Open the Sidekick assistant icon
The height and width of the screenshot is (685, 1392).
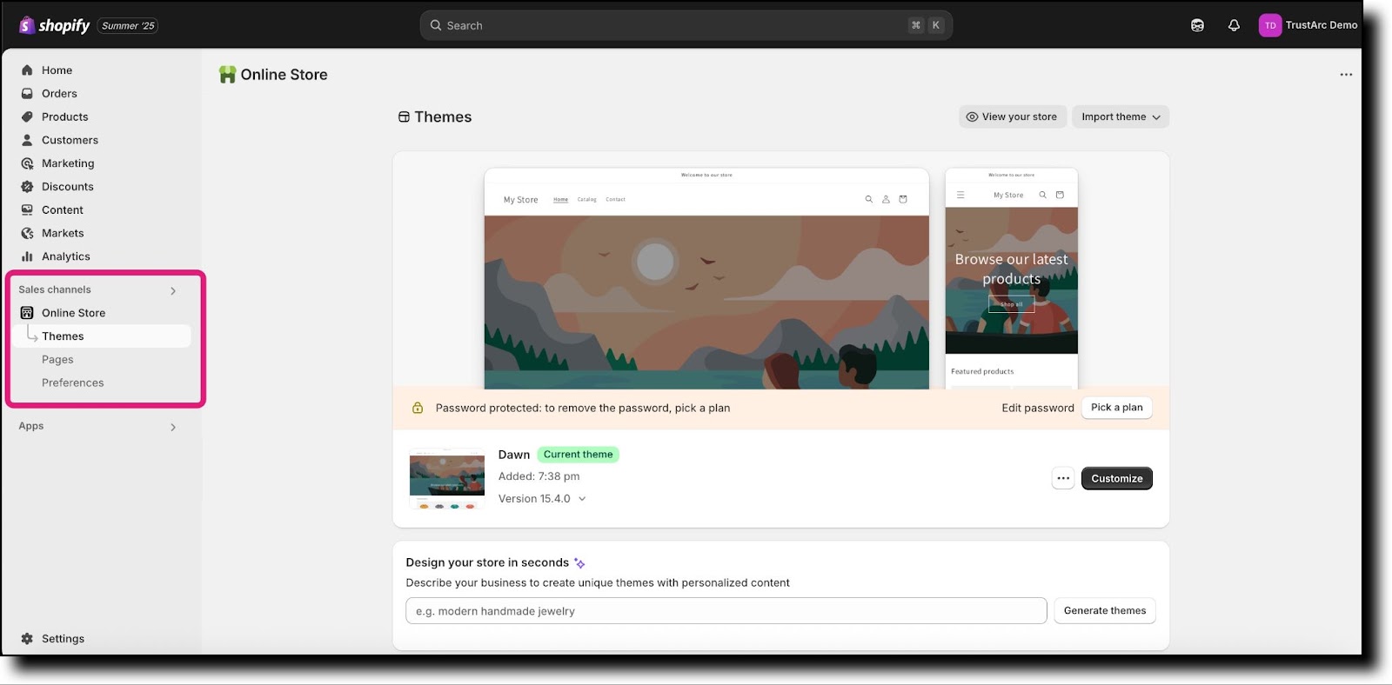click(x=1197, y=25)
